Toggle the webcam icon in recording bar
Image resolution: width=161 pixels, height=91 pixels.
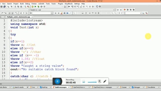click(99, 81)
